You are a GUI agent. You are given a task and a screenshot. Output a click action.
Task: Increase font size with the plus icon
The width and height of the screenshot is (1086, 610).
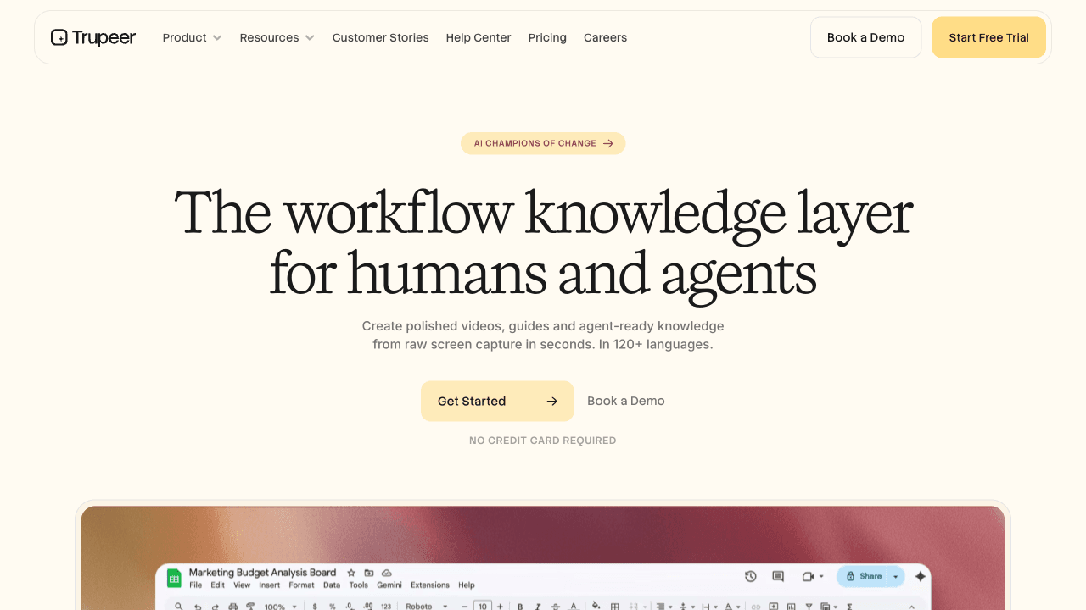point(500,607)
